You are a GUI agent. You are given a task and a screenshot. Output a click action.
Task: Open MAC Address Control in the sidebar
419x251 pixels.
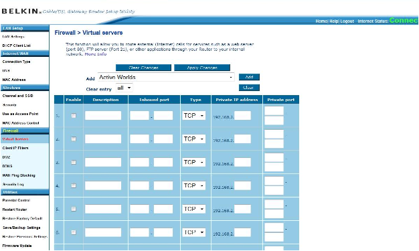[21, 123]
